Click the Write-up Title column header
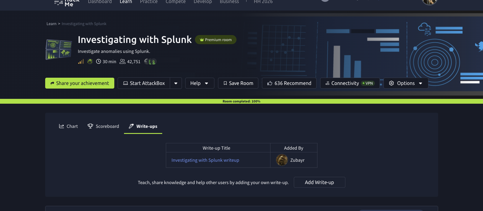 click(x=216, y=148)
